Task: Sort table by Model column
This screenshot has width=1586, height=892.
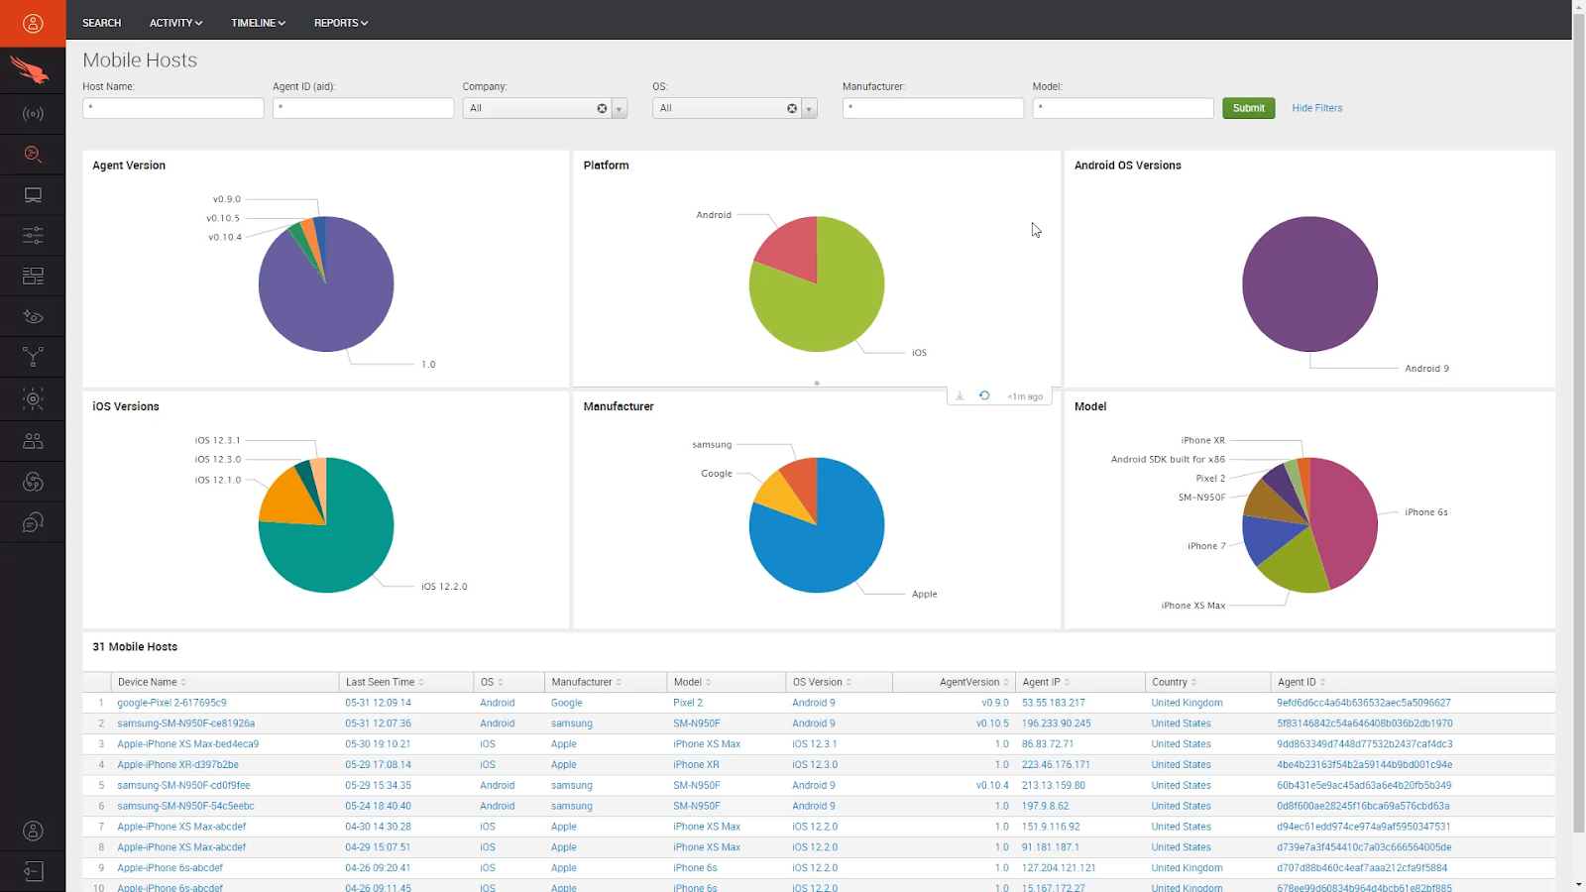Action: coord(692,682)
